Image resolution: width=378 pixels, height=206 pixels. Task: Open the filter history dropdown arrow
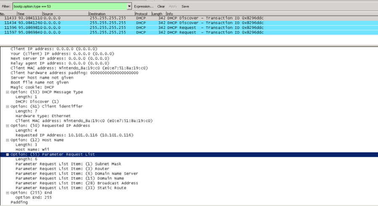tap(129, 6)
